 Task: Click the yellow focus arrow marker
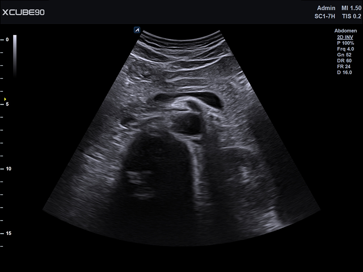point(4,99)
